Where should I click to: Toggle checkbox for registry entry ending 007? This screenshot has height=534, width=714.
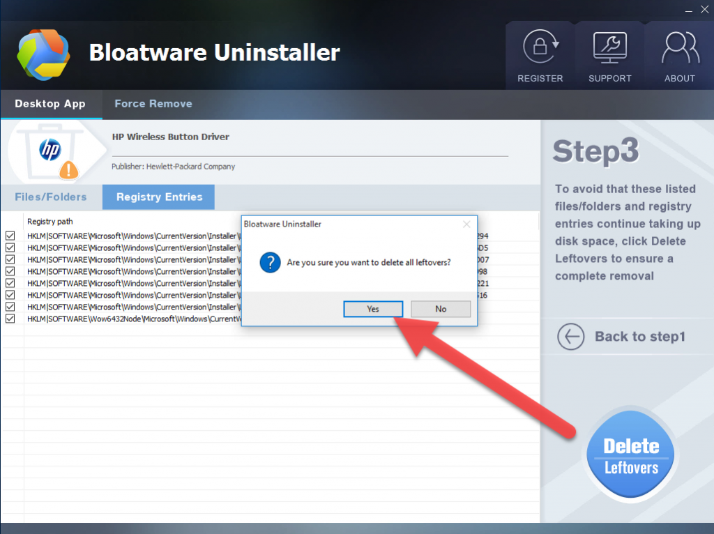coord(10,259)
